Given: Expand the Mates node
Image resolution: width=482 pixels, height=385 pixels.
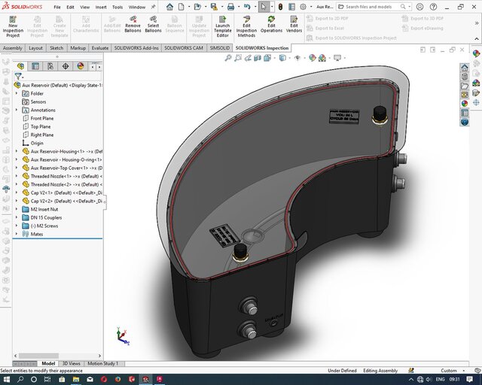Looking at the screenshot, I should [x=17, y=234].
